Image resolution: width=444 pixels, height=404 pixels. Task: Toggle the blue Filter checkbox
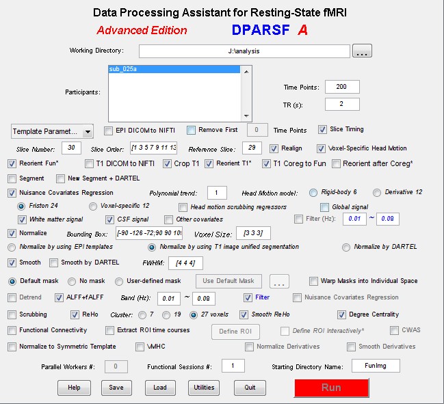point(248,297)
